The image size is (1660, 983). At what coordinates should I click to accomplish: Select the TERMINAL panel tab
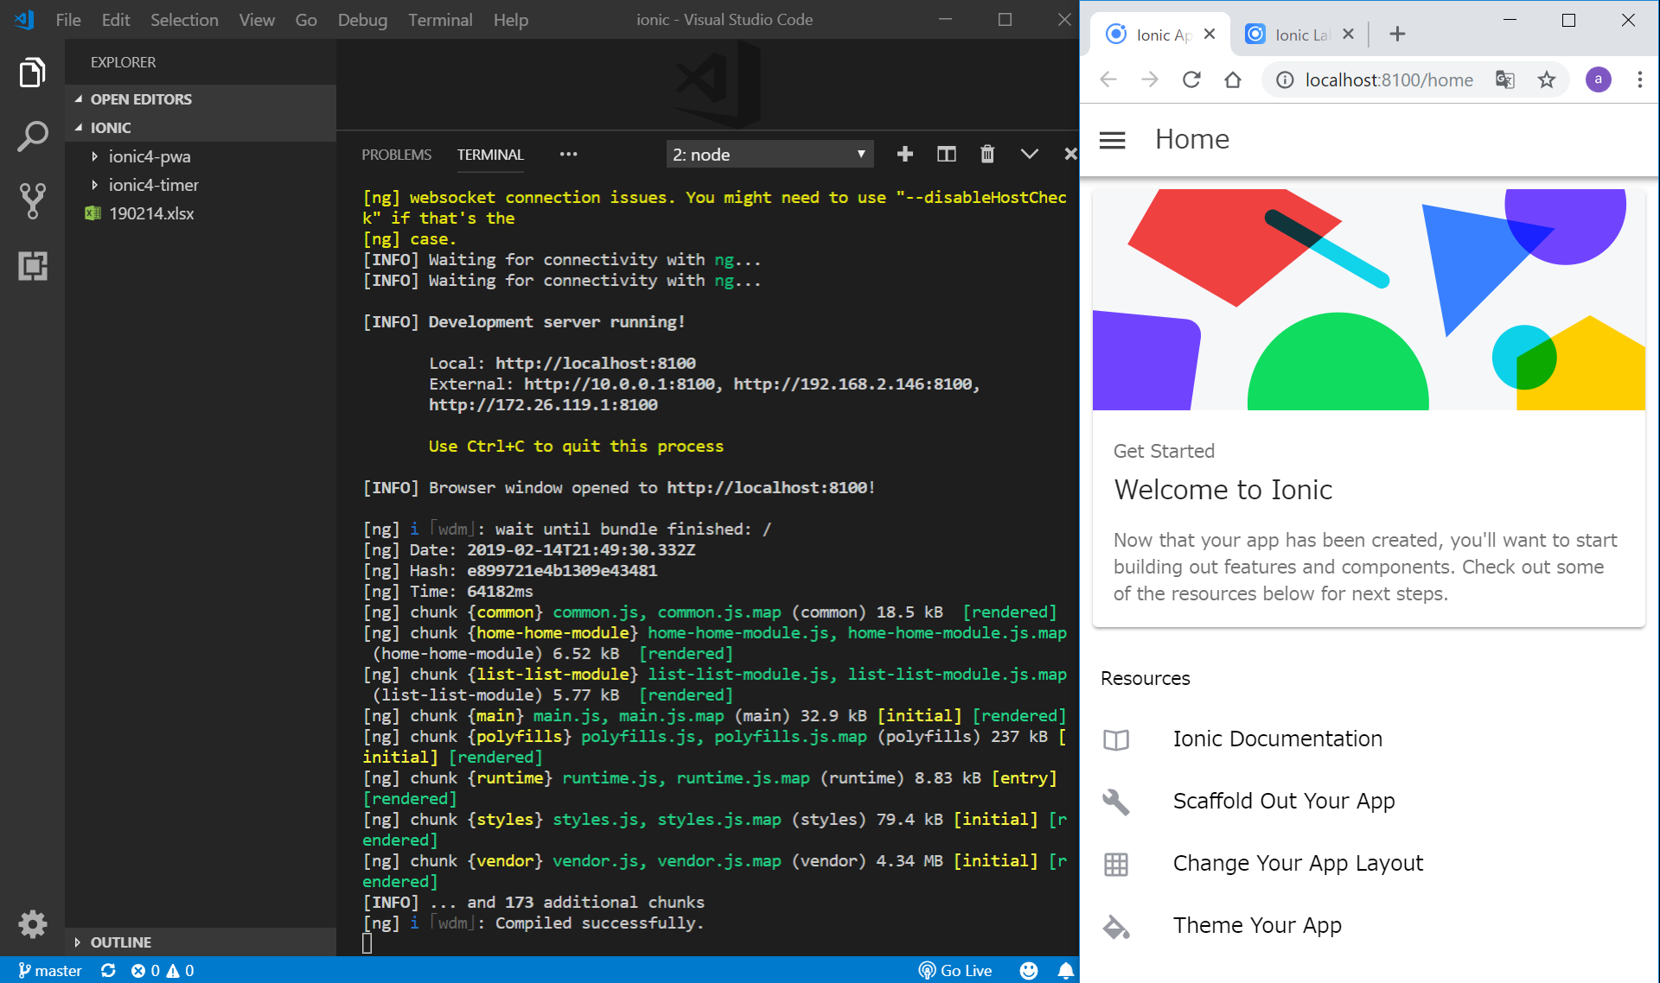pyautogui.click(x=490, y=154)
